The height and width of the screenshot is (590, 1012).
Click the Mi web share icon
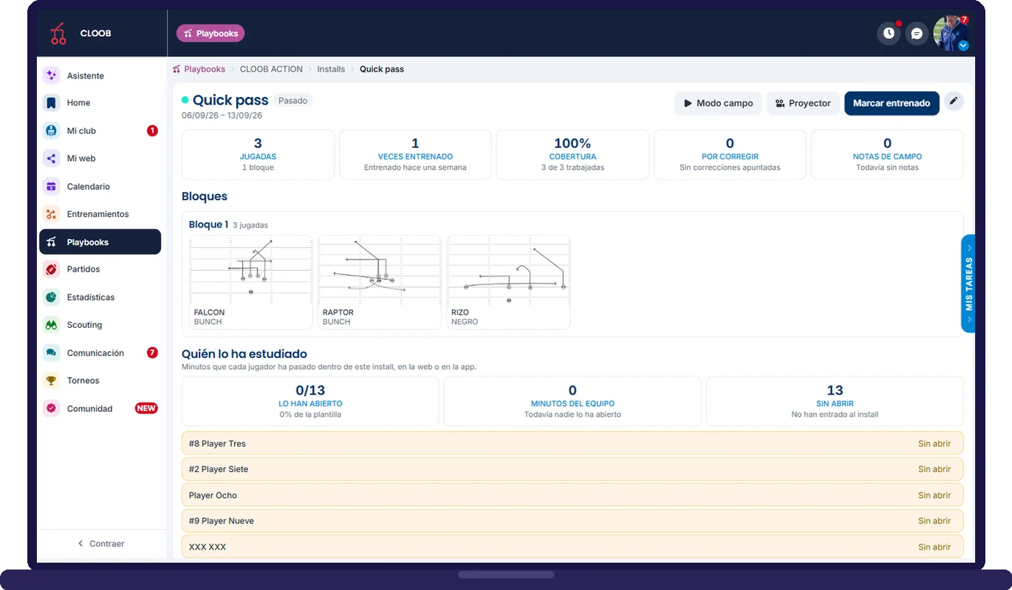(51, 158)
